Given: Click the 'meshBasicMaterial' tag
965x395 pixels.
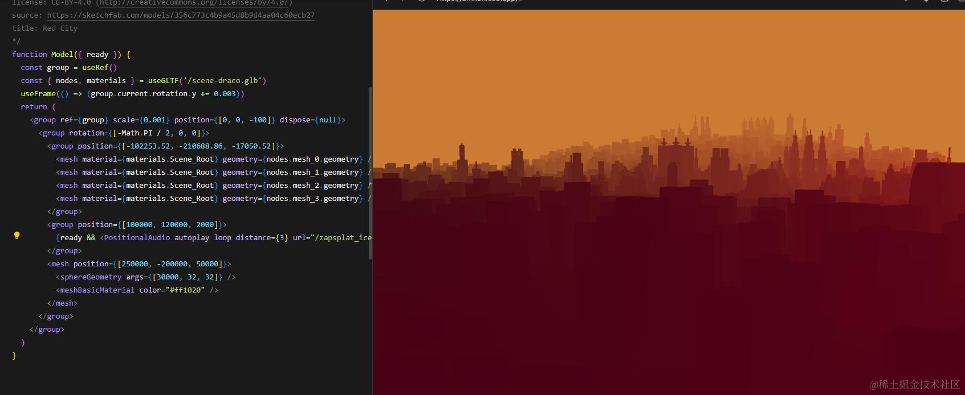Looking at the screenshot, I should point(97,290).
